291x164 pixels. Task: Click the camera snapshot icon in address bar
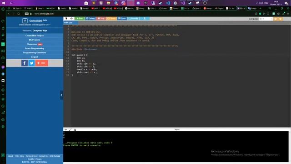coord(256,14)
